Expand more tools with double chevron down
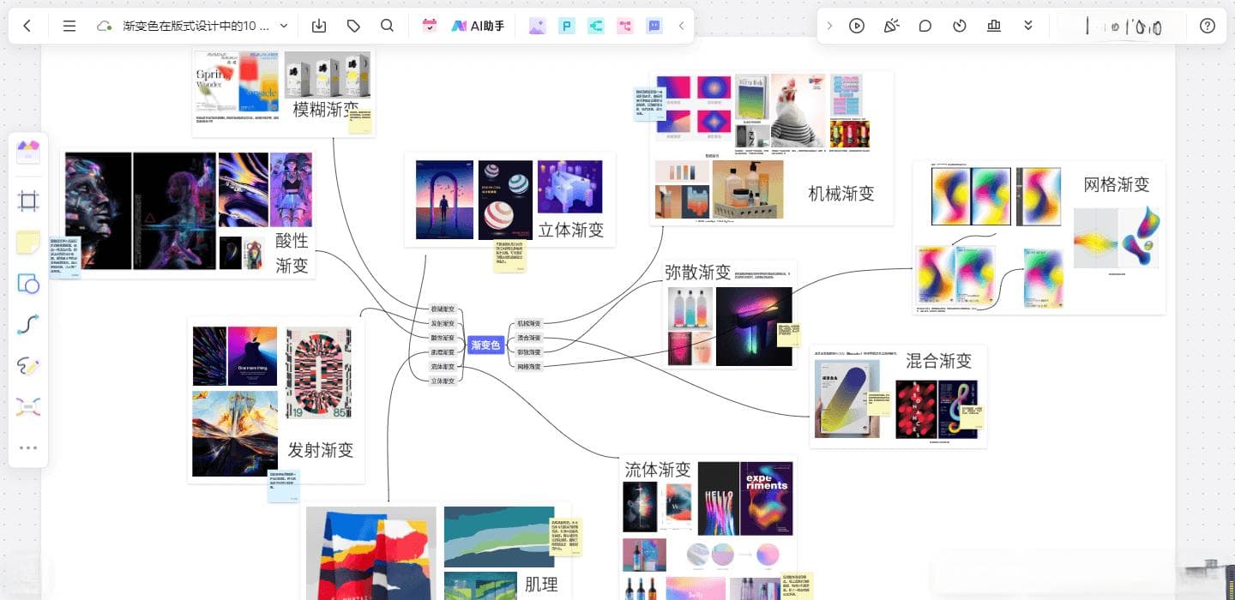 point(1028,26)
